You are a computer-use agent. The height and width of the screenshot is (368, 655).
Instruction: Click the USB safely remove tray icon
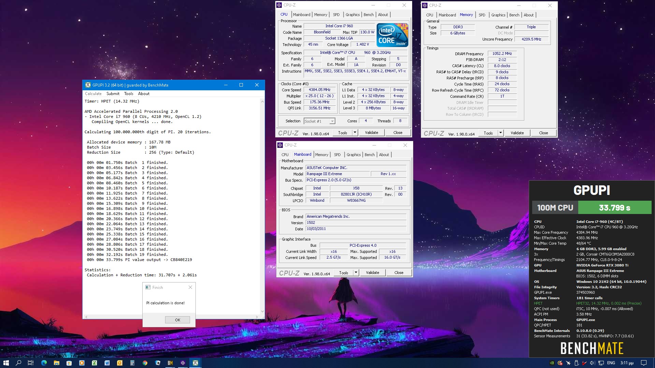click(x=577, y=363)
